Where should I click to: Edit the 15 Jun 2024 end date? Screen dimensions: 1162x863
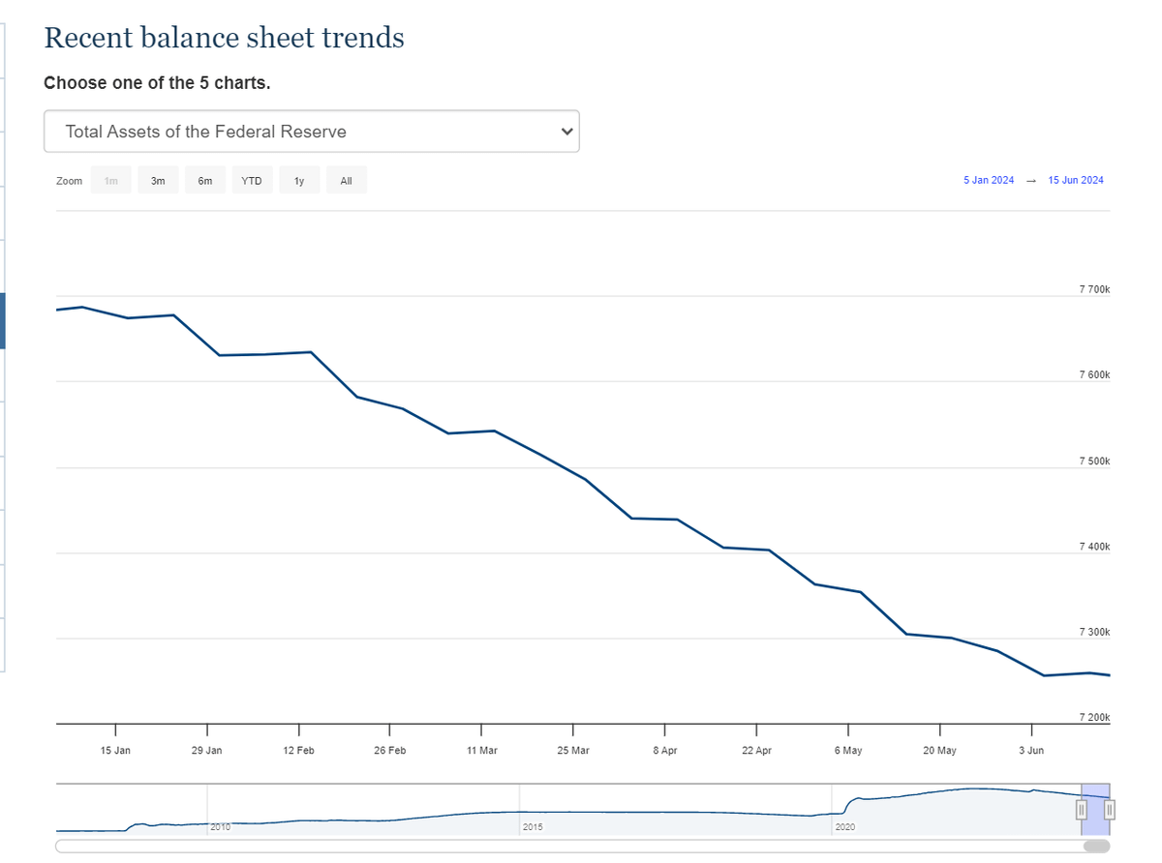pos(1076,180)
